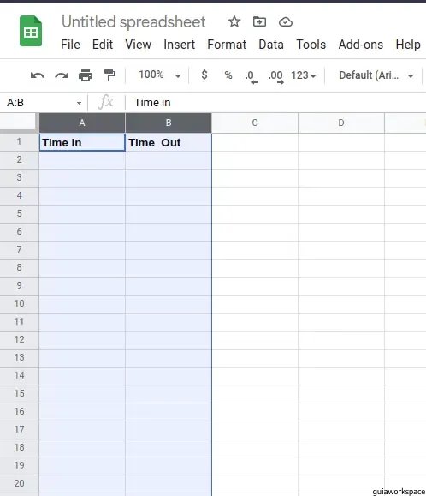Open the Name box A:B dropdown arrow
The width and height of the screenshot is (426, 496).
tap(79, 103)
